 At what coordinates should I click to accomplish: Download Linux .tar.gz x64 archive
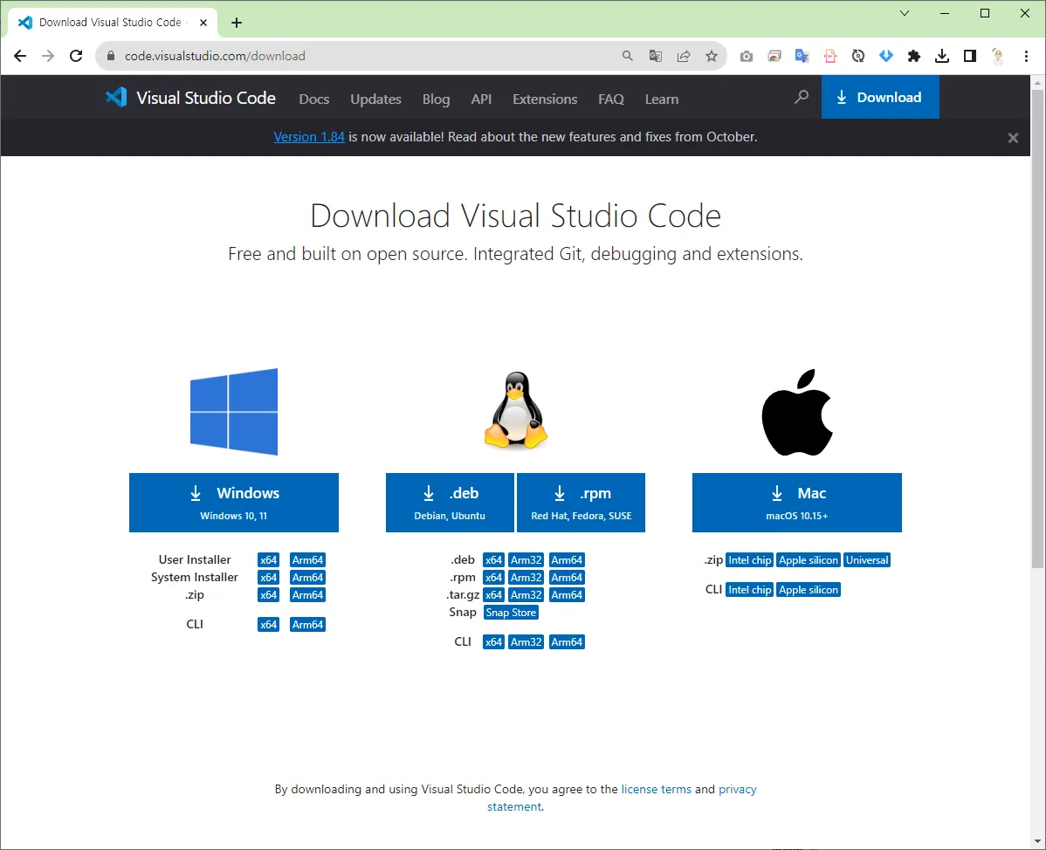click(x=493, y=594)
